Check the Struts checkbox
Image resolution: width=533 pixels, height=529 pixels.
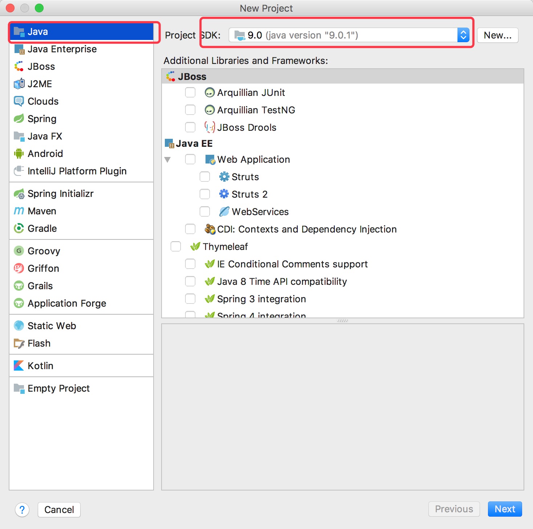205,177
